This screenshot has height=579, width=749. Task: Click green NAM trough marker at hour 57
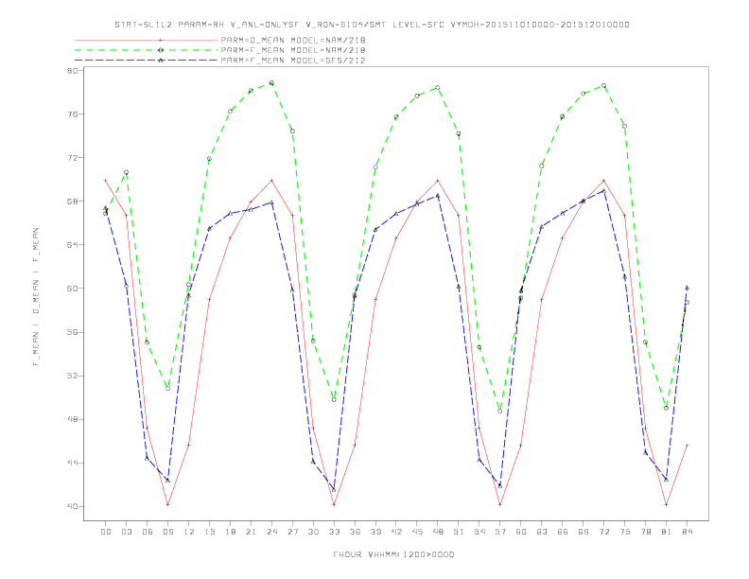click(500, 411)
